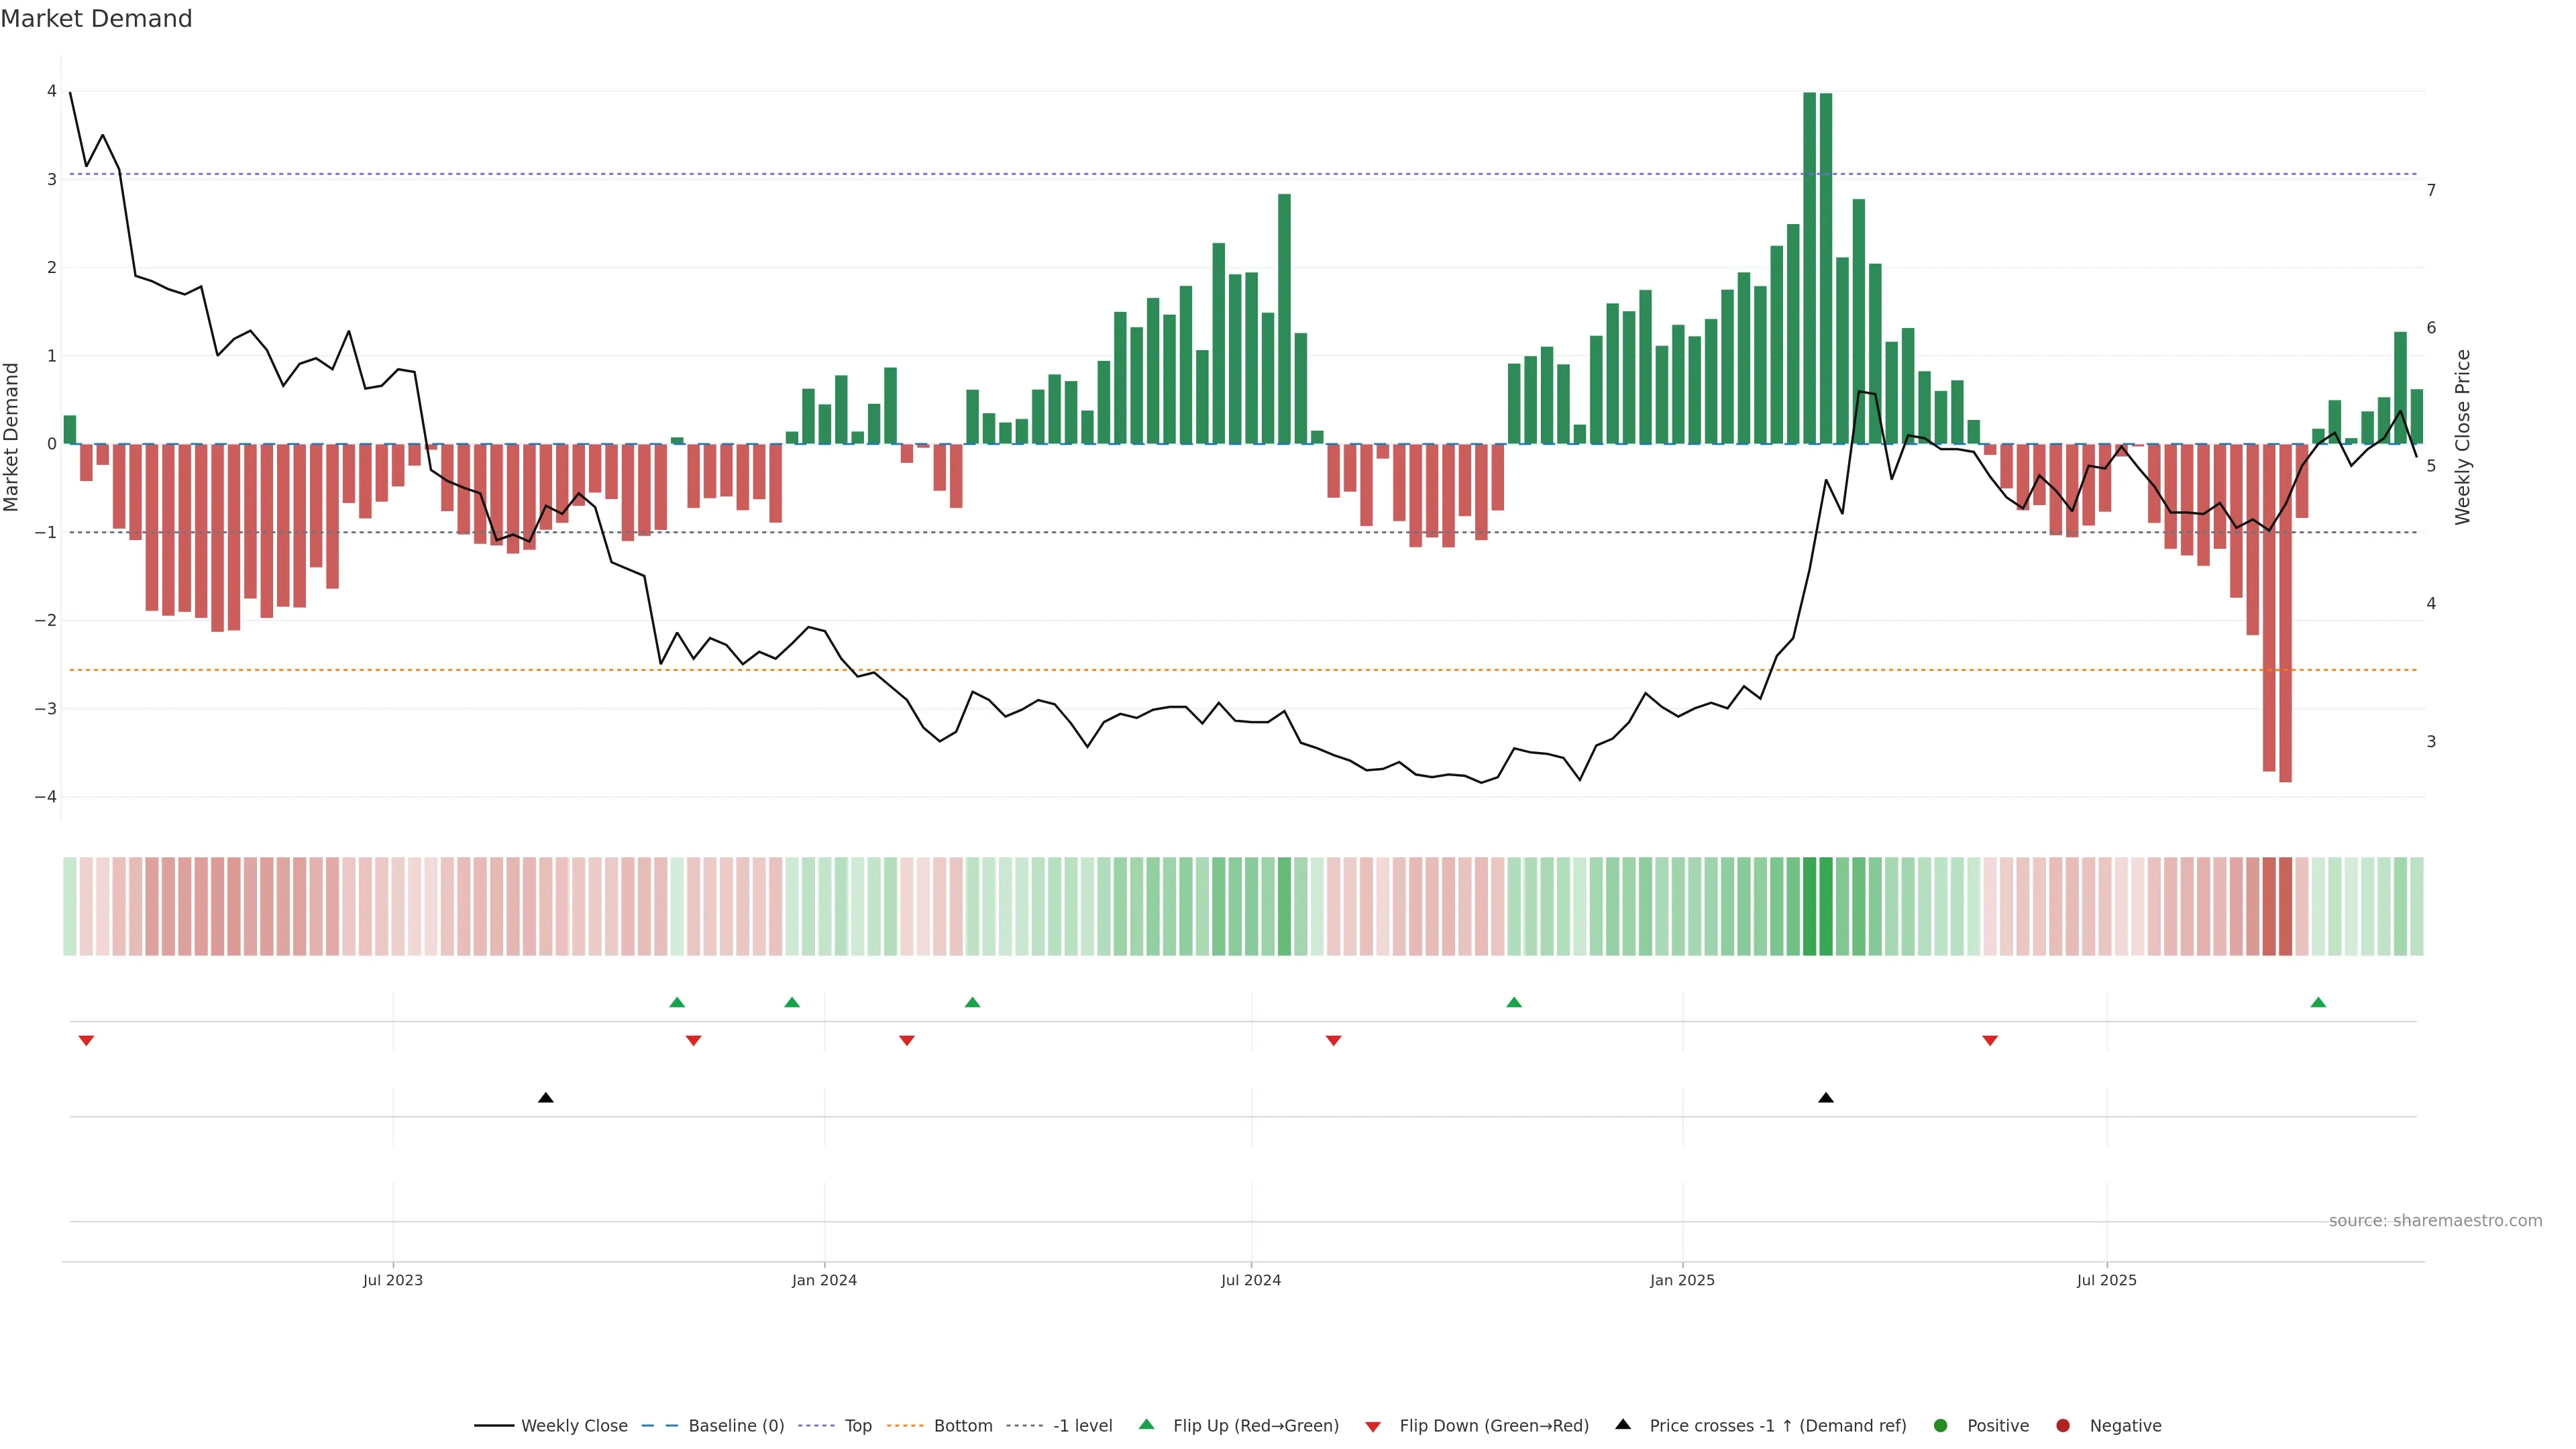Click the Jan 2025 x-axis label

pos(1682,1280)
